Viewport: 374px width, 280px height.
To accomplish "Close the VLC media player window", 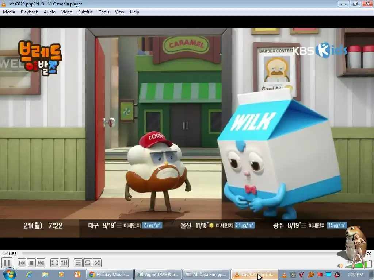I will point(367,4).
